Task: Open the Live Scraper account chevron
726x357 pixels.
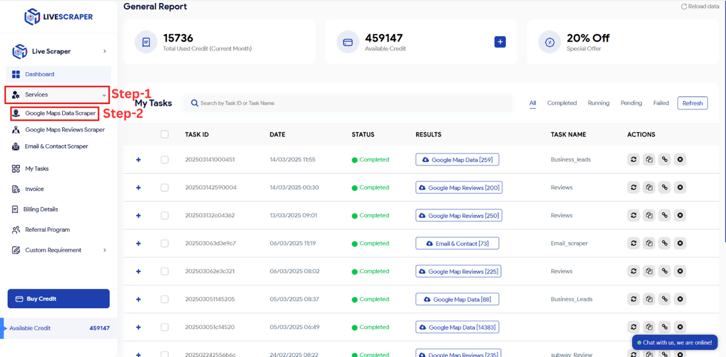Action: [105, 51]
